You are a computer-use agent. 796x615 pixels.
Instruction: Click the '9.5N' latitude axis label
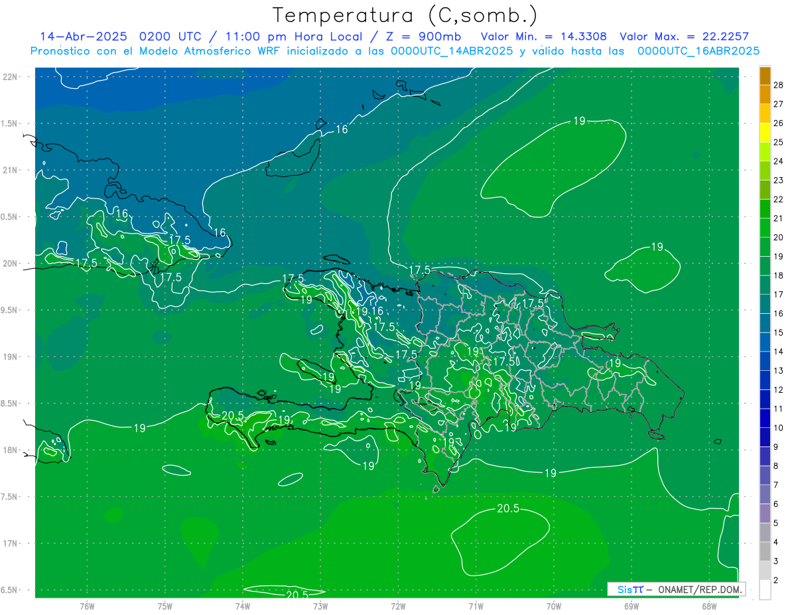[x=10, y=310]
